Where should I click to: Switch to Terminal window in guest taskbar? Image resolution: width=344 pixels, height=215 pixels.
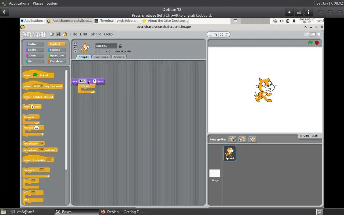(x=117, y=21)
